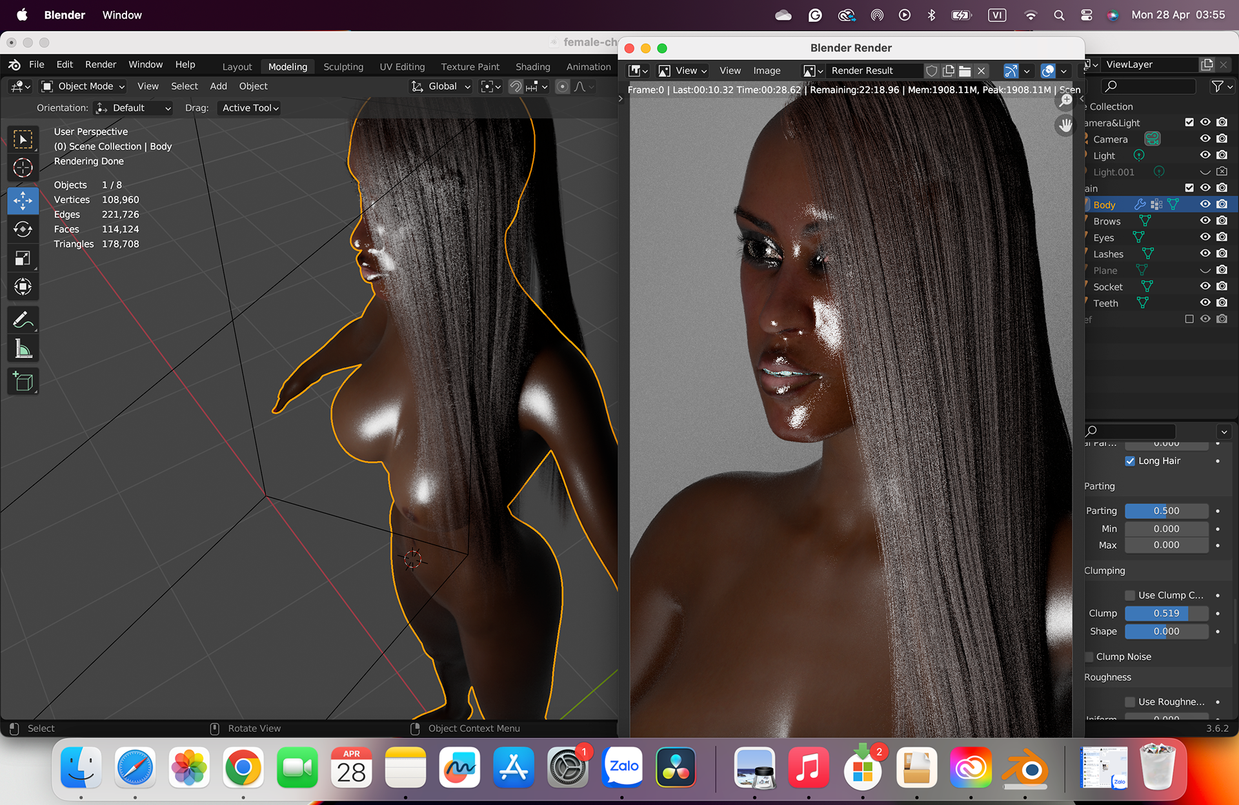Viewport: 1239px width, 805px height.
Task: Choose the Measure tool
Action: pyautogui.click(x=23, y=349)
